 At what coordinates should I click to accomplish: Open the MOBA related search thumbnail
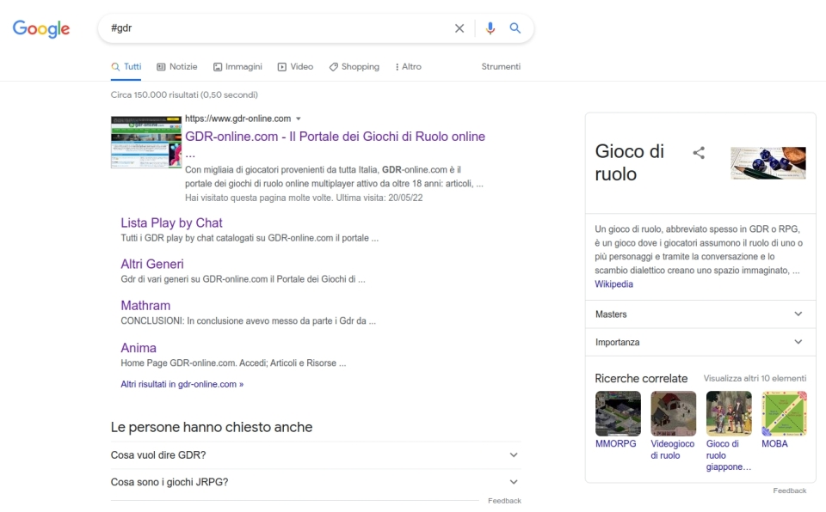[x=784, y=413]
